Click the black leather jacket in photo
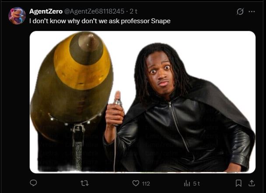 point(180,133)
